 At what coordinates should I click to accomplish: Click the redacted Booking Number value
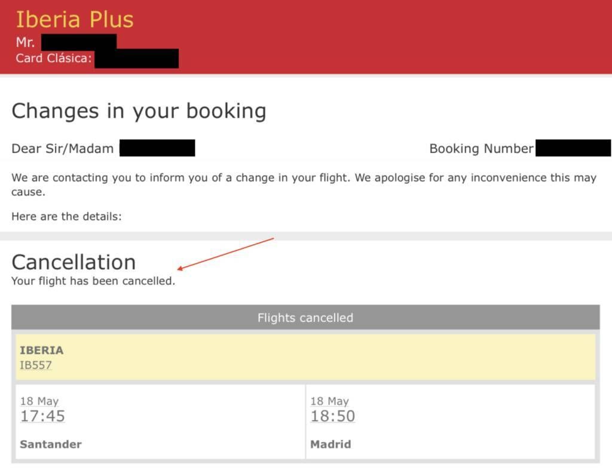(x=573, y=148)
